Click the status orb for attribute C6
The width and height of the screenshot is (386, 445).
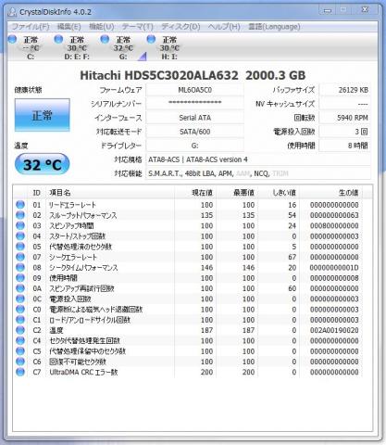[x=20, y=362]
